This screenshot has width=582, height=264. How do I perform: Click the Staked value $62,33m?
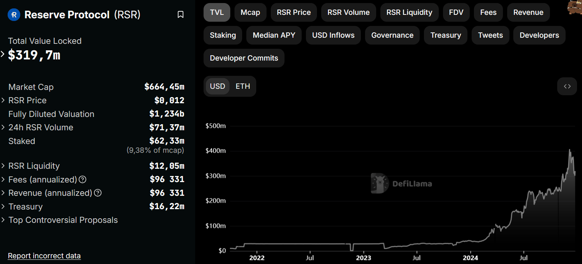pyautogui.click(x=167, y=141)
